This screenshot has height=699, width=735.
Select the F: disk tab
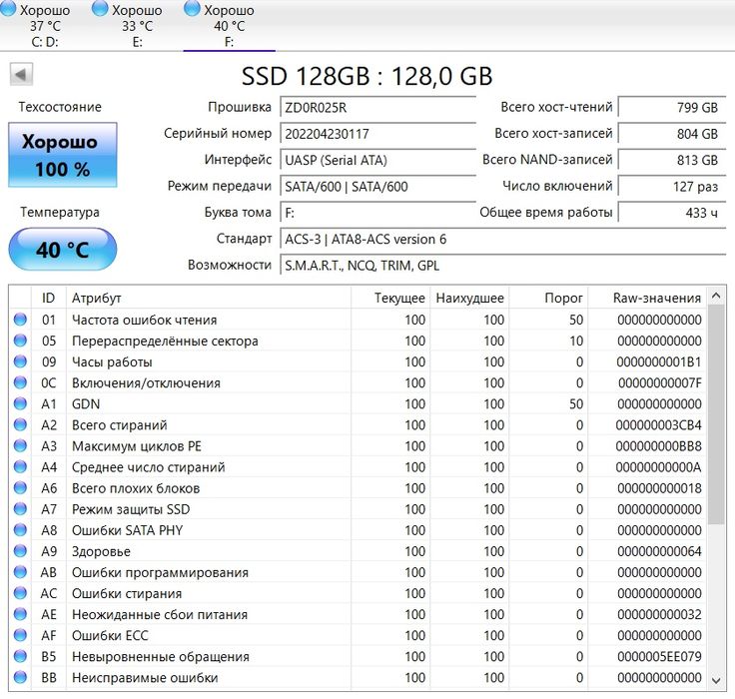[229, 25]
